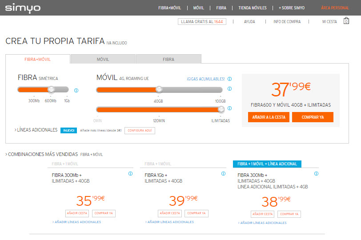The width and height of the screenshot is (361, 240).
Task: Buy the 38,99€ plan with COMPRAR YA
Action: click(289, 214)
